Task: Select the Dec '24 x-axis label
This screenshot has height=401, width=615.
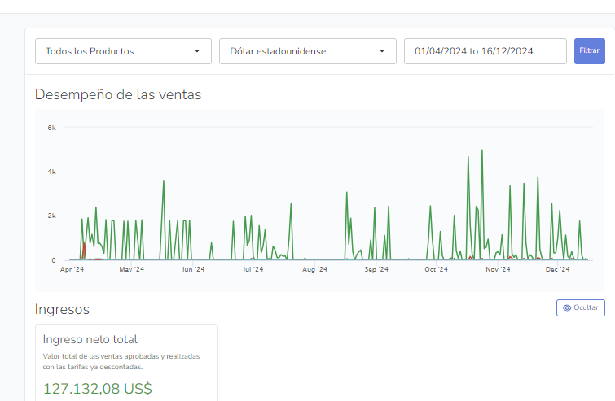Action: [557, 269]
